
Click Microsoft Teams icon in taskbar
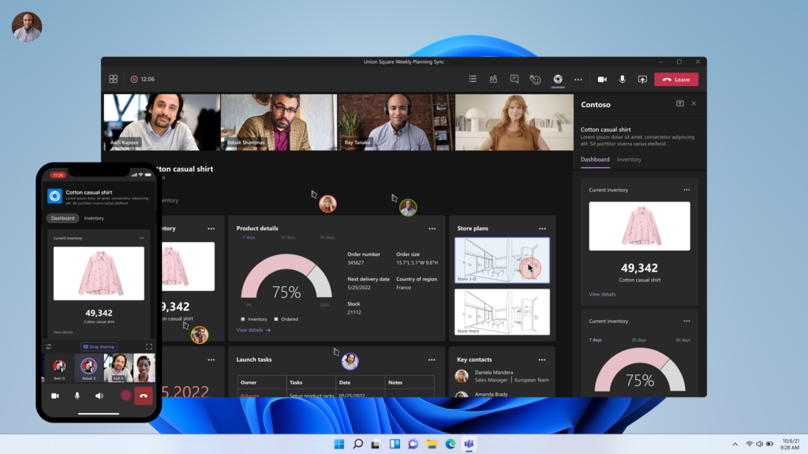469,445
